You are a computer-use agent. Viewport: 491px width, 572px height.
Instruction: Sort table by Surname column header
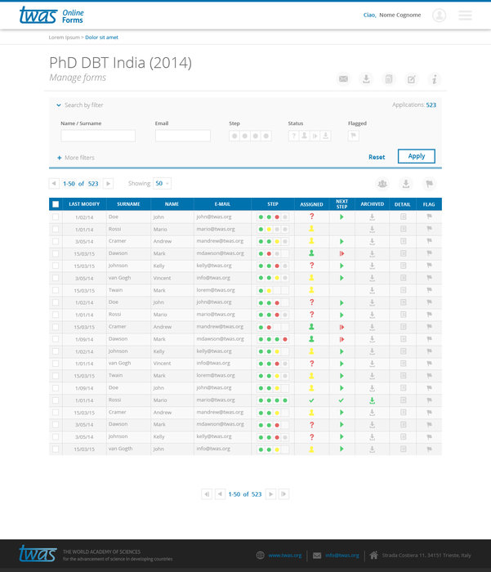pyautogui.click(x=128, y=204)
